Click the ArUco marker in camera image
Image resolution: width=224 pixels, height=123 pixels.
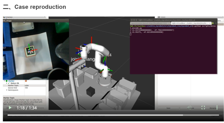pos(31,51)
